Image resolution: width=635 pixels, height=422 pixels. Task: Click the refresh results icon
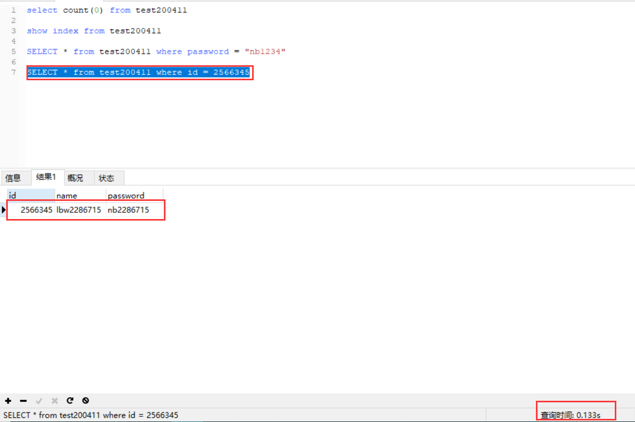click(70, 401)
